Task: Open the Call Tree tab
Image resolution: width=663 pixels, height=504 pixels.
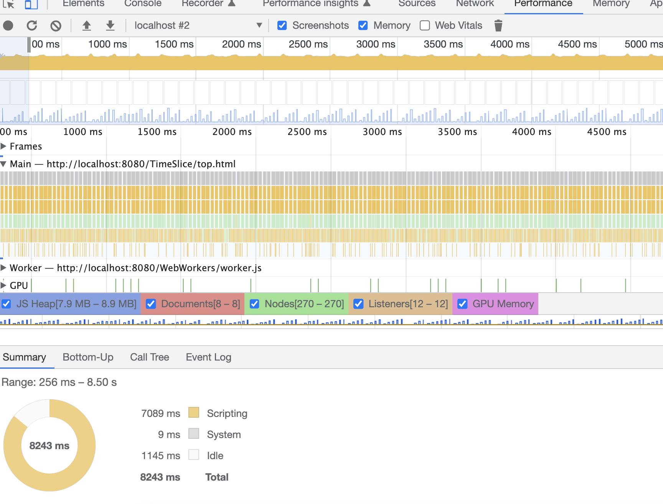Action: pyautogui.click(x=150, y=357)
